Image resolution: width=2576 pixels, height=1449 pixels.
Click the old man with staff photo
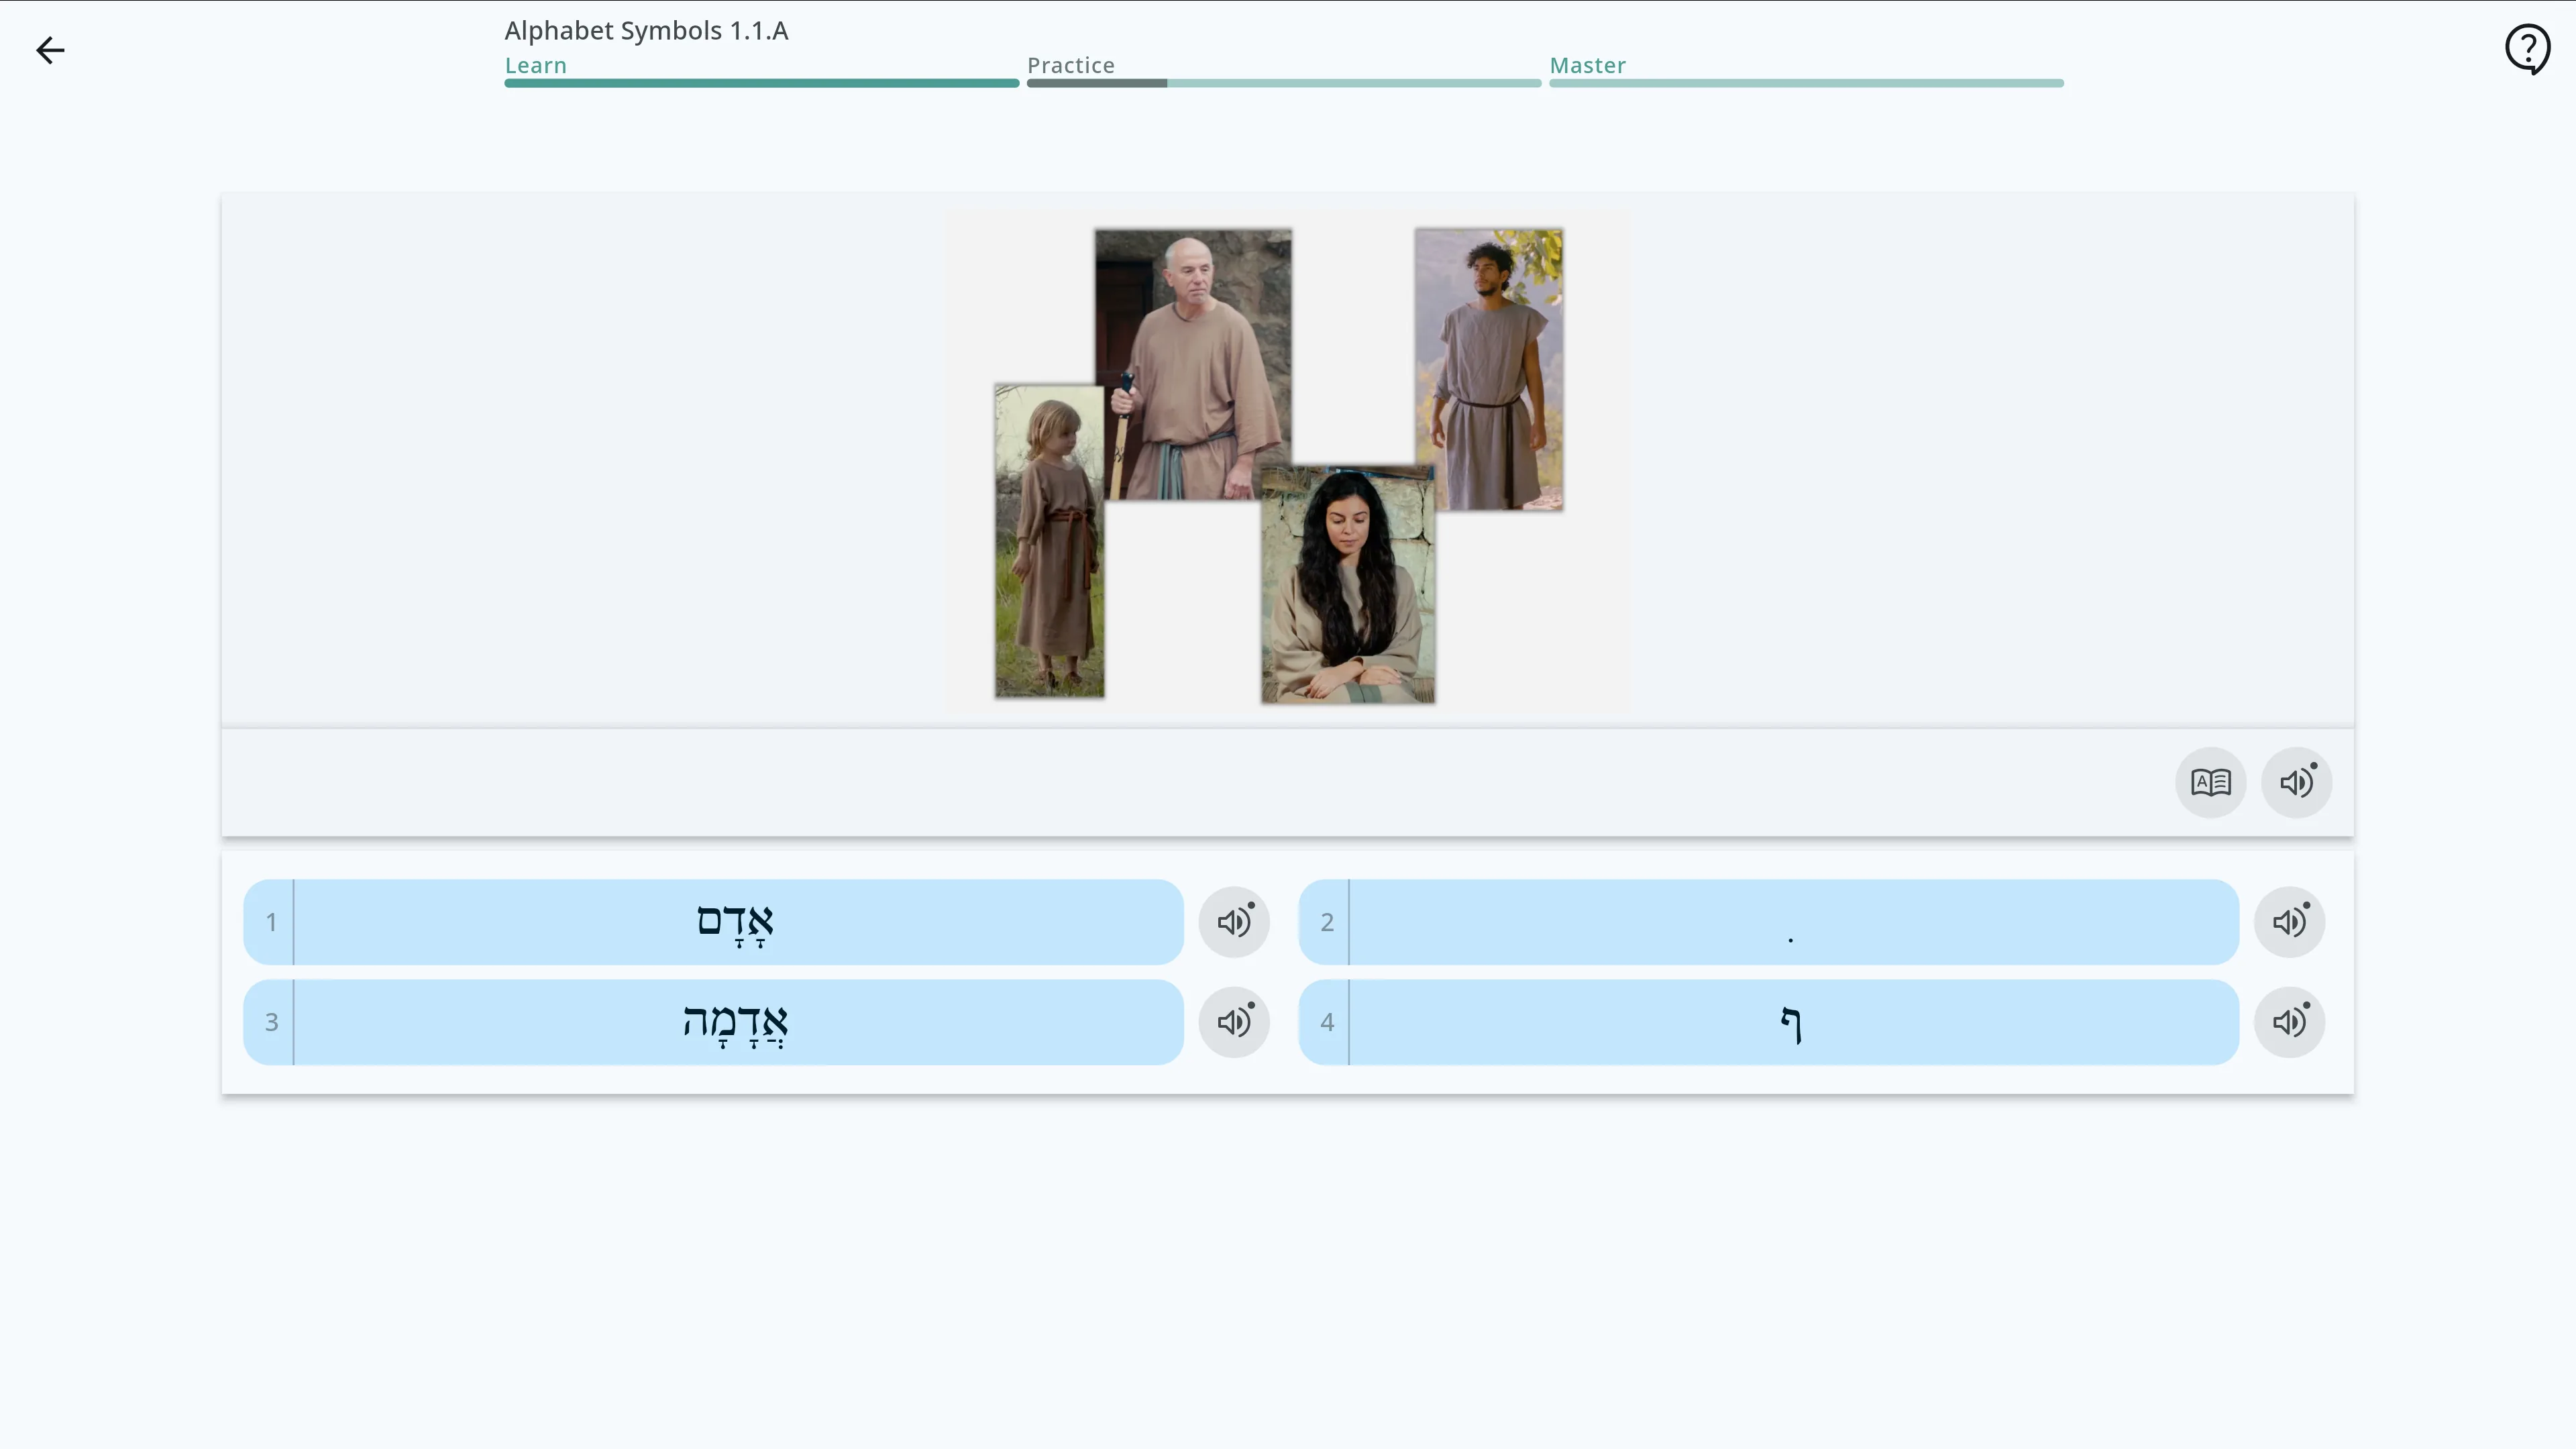pos(1192,364)
